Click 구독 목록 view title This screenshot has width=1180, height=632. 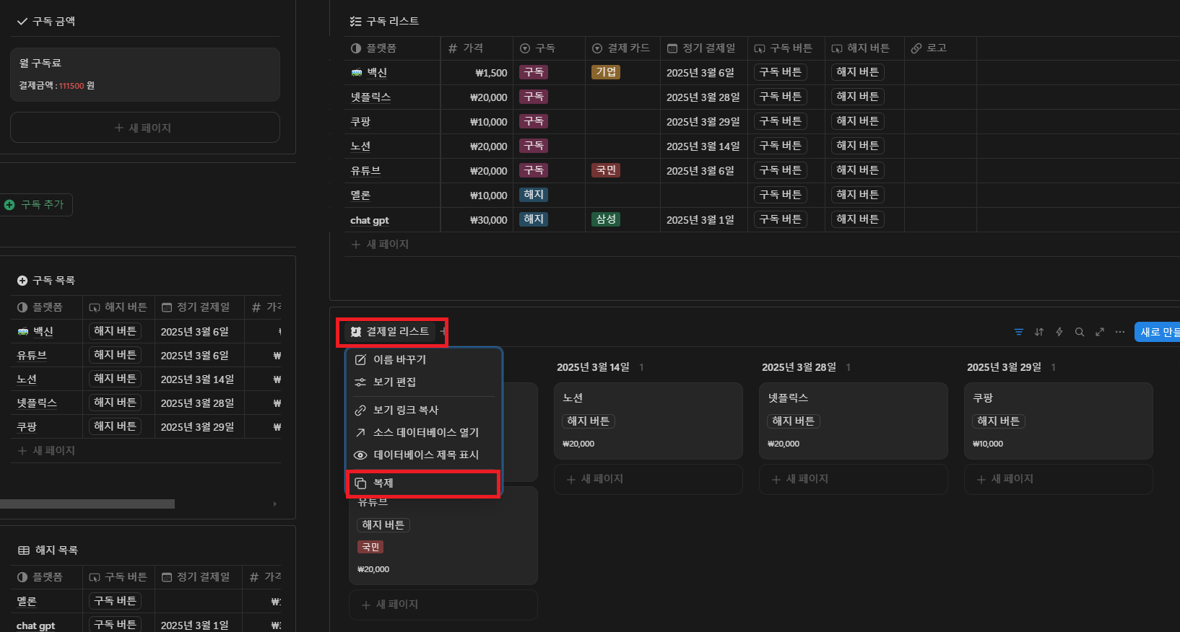[46, 281]
